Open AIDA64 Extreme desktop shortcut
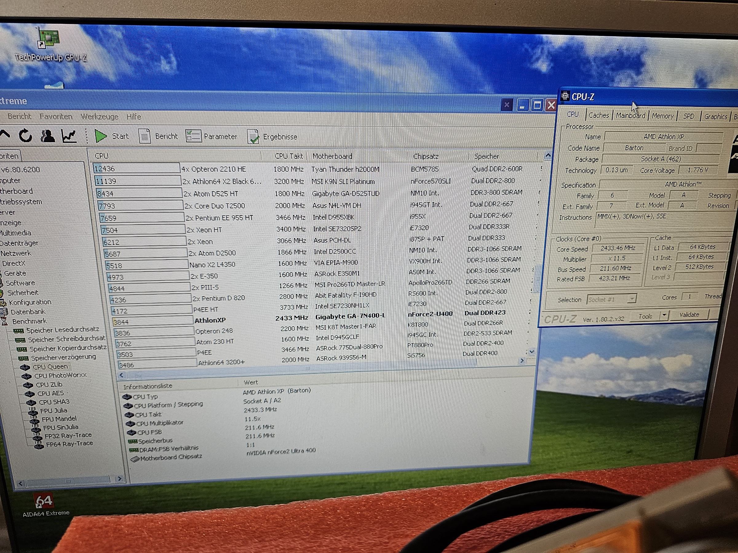Image resolution: width=738 pixels, height=553 pixels. click(44, 501)
